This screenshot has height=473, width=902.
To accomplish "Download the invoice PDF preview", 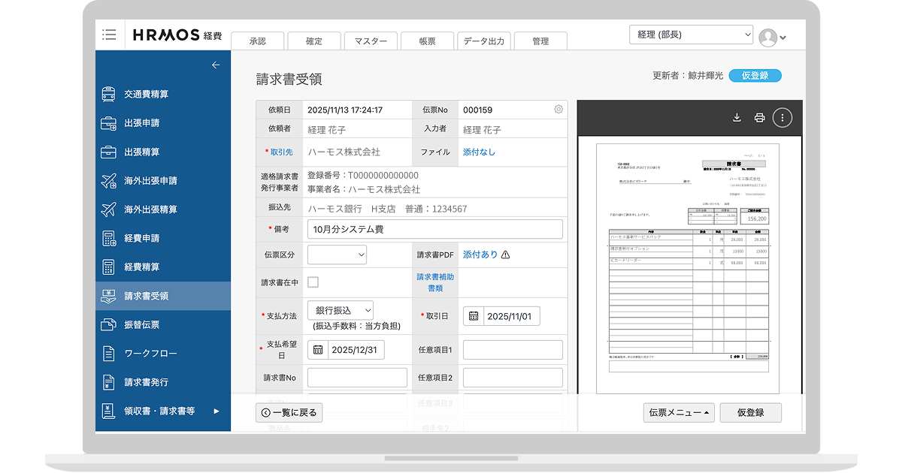I will point(736,118).
